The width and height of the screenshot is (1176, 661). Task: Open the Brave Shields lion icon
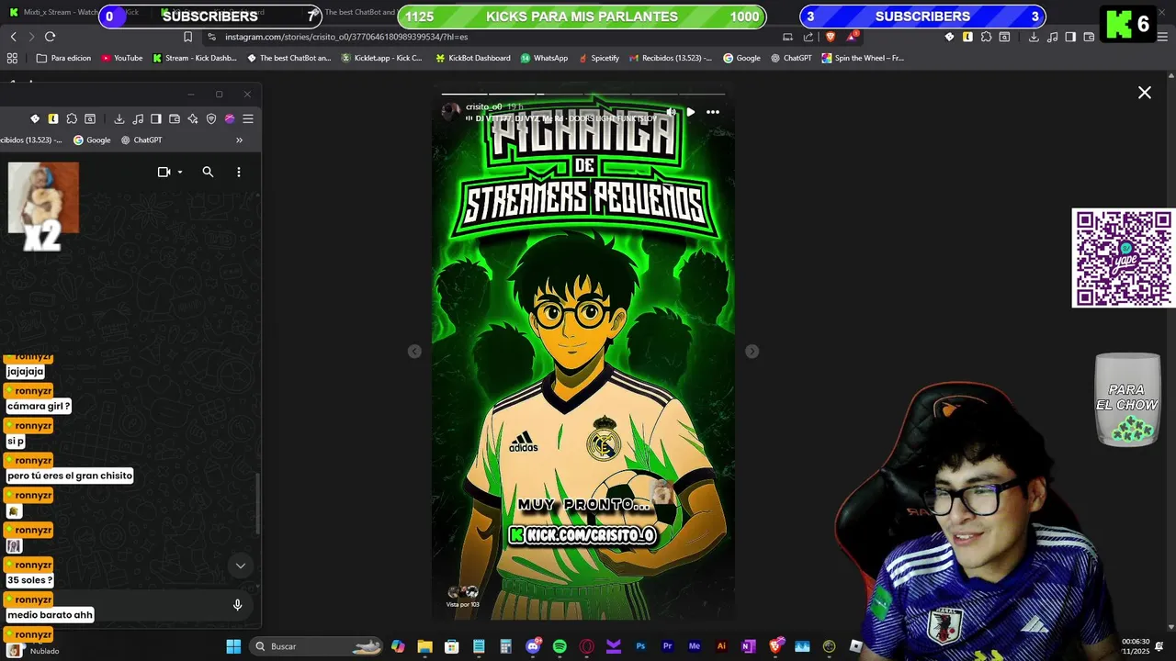click(831, 37)
